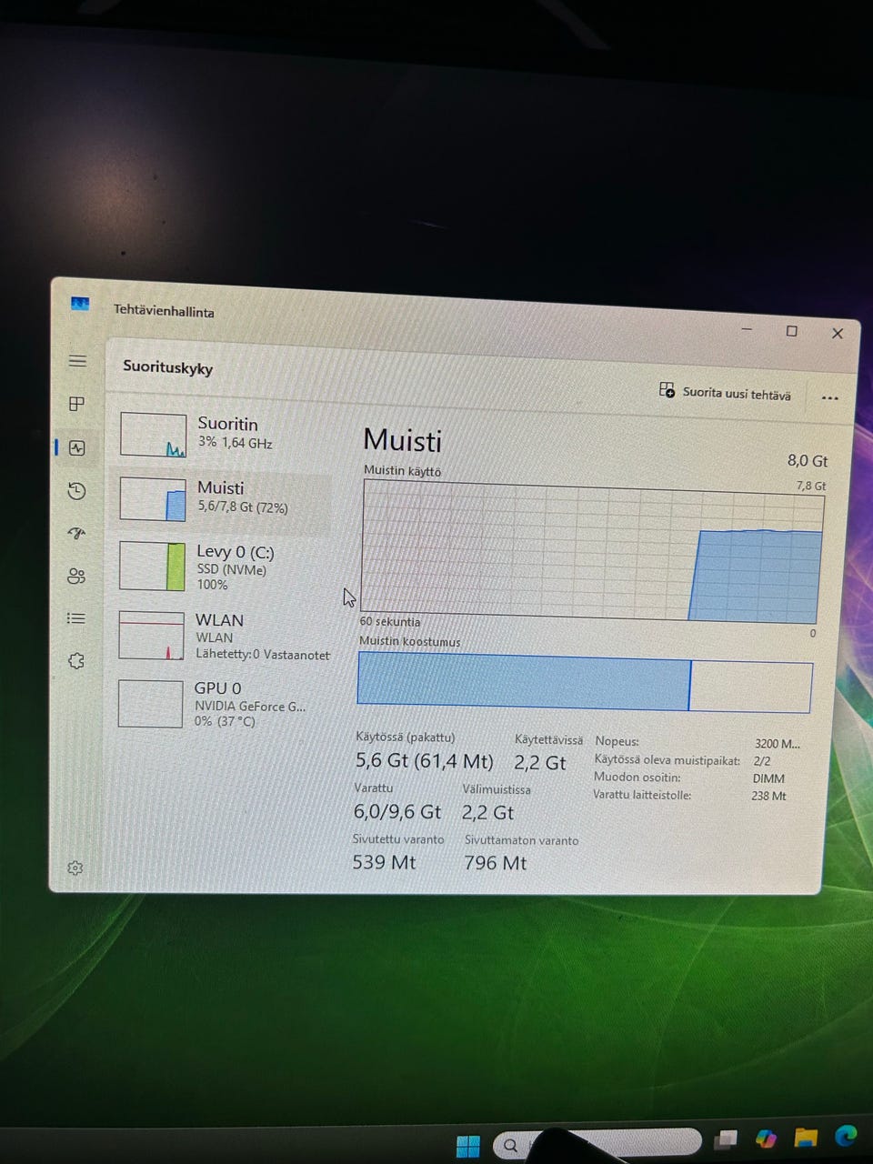This screenshot has height=1164, width=873.
Task: Open the Services puzzle icon
Action: tap(76, 660)
